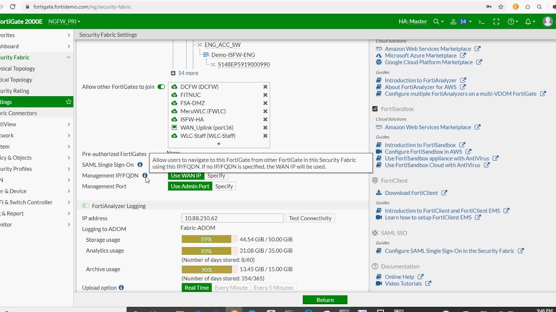Toggle fullscreen mode icon
This screenshot has height=312, width=556.
click(496, 22)
